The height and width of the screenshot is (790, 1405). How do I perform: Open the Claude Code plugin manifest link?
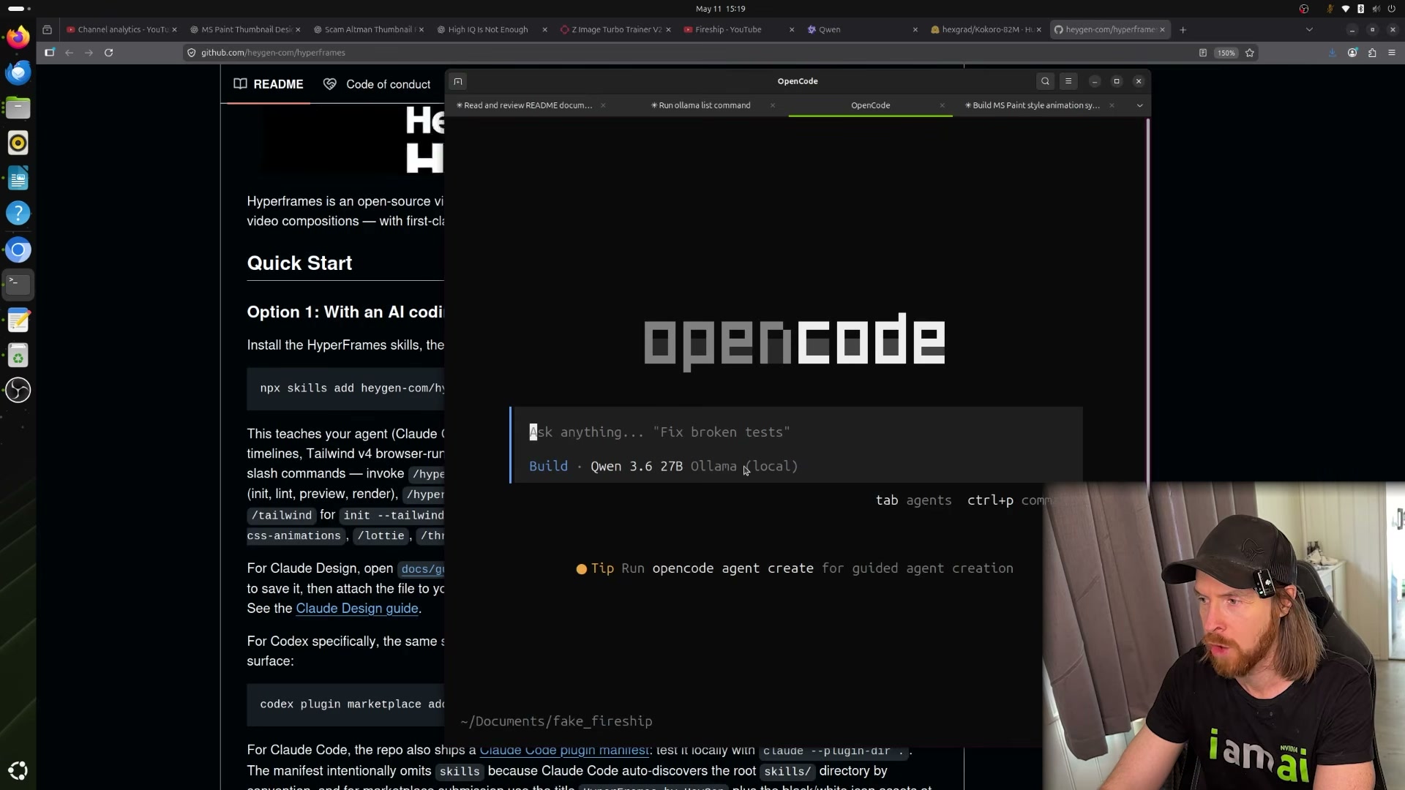pyautogui.click(x=564, y=750)
